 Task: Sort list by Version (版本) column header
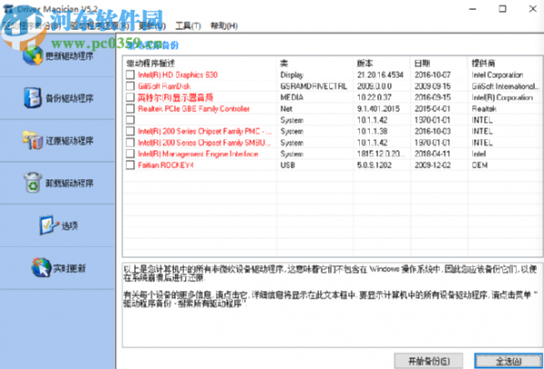click(365, 62)
